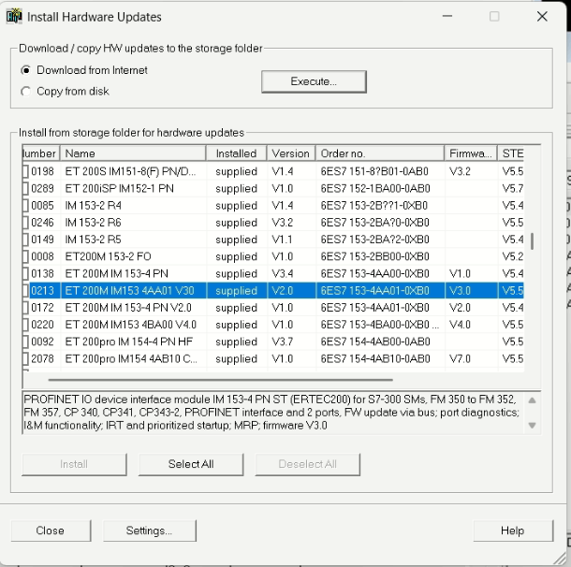Check the box for update 0213
Image resolution: width=571 pixels, height=567 pixels.
click(x=25, y=291)
